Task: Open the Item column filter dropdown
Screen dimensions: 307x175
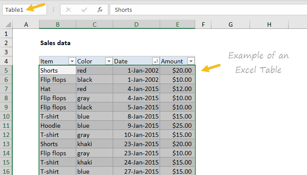Action: (x=71, y=62)
